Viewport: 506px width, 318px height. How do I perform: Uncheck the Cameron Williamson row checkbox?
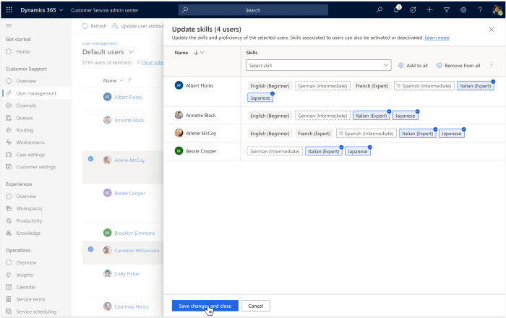pos(90,249)
